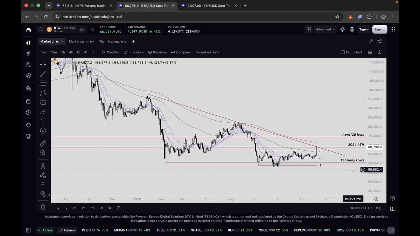
Task: Switch to the Market summary tab
Action: pos(82,41)
